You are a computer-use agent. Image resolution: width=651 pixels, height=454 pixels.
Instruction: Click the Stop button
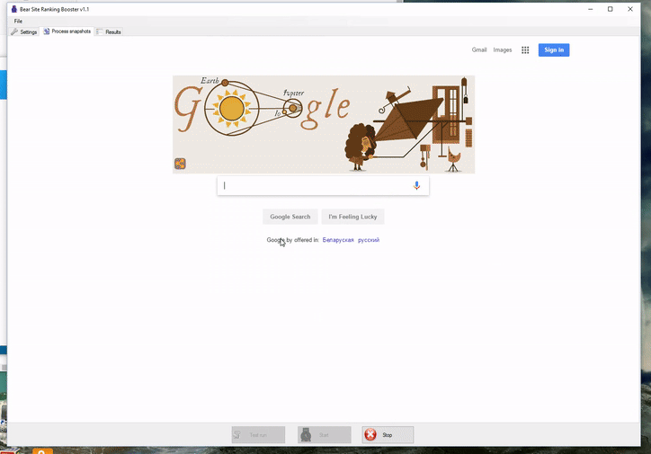tap(388, 435)
